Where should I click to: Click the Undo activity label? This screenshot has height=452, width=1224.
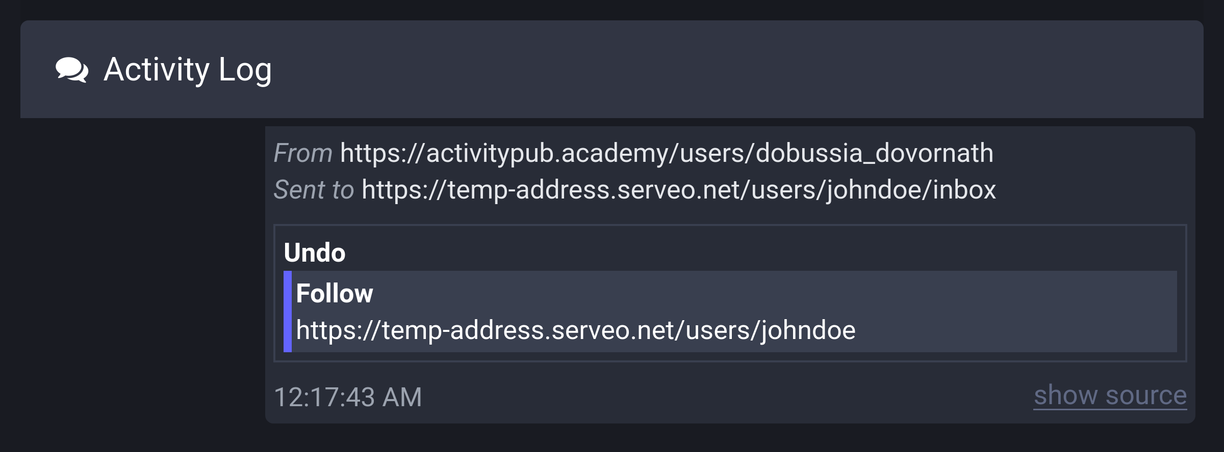[x=315, y=253]
